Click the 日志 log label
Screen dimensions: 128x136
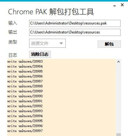(x=13, y=55)
